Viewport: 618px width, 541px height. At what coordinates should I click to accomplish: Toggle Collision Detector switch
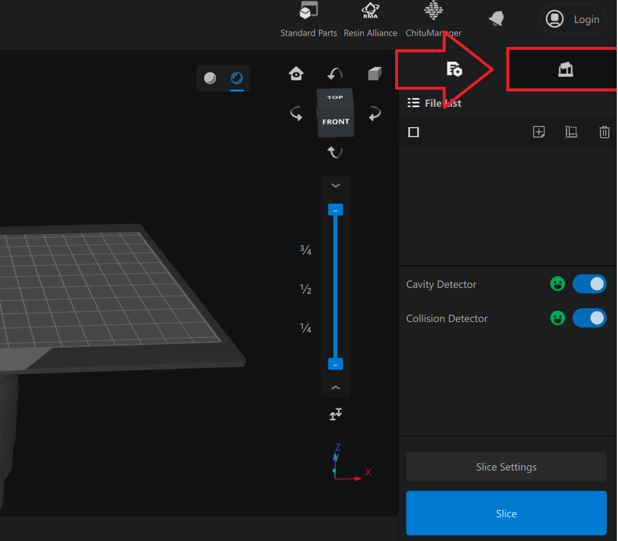589,318
